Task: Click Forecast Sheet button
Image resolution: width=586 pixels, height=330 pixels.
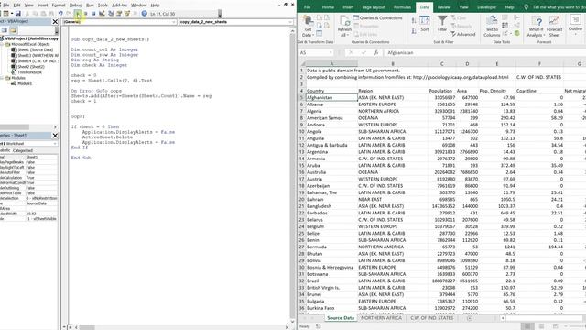Action: coord(554,27)
